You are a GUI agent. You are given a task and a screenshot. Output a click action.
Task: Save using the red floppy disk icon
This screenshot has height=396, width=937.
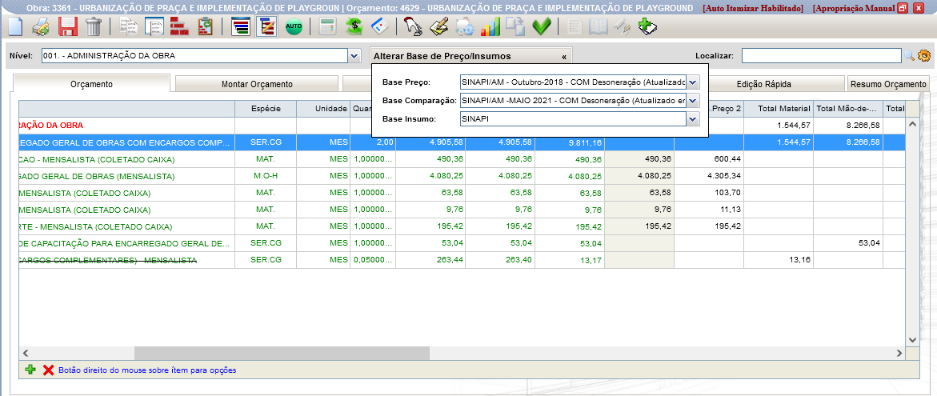(x=67, y=27)
